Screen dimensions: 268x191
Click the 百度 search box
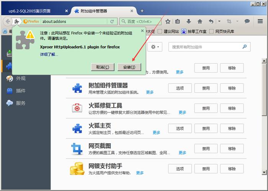tap(141, 21)
